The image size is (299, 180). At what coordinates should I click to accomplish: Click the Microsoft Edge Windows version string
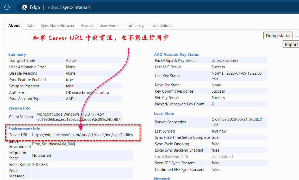click(x=79, y=117)
